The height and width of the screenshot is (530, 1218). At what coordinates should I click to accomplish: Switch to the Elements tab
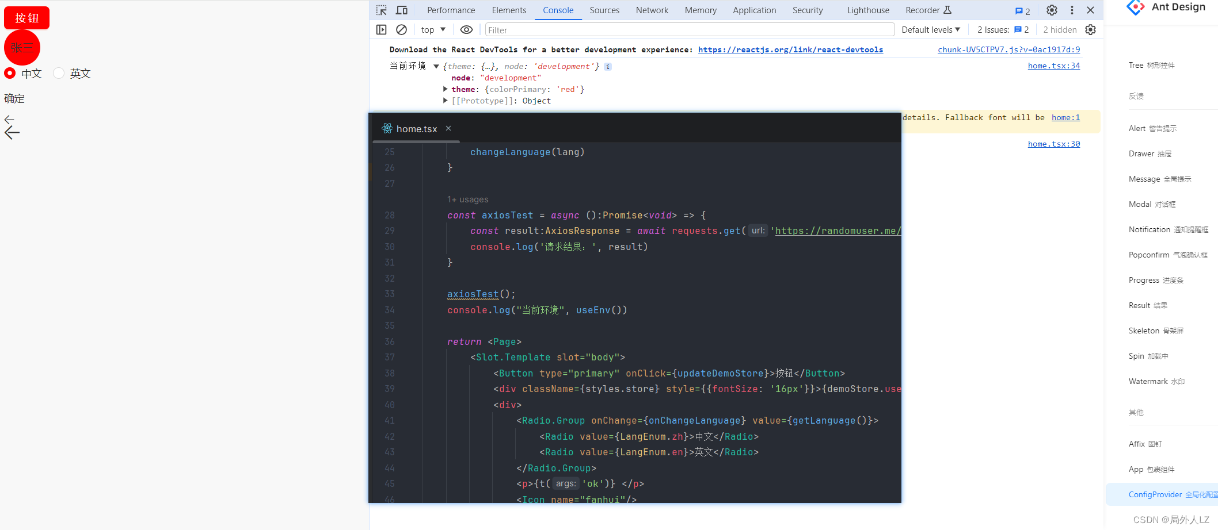tap(509, 10)
